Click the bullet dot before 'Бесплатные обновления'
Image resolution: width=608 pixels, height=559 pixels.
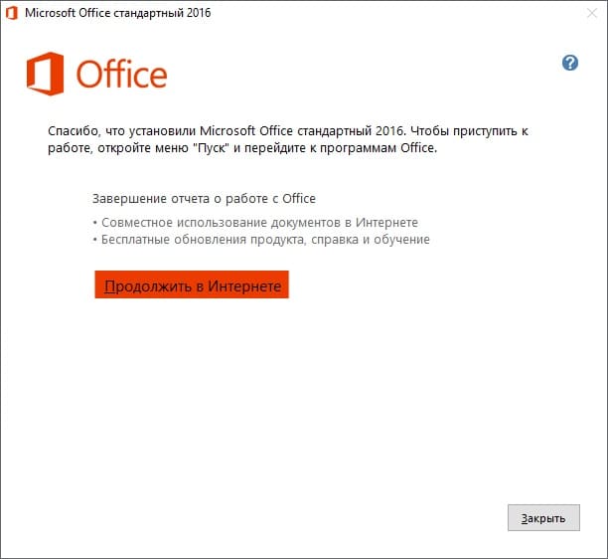tap(95, 240)
